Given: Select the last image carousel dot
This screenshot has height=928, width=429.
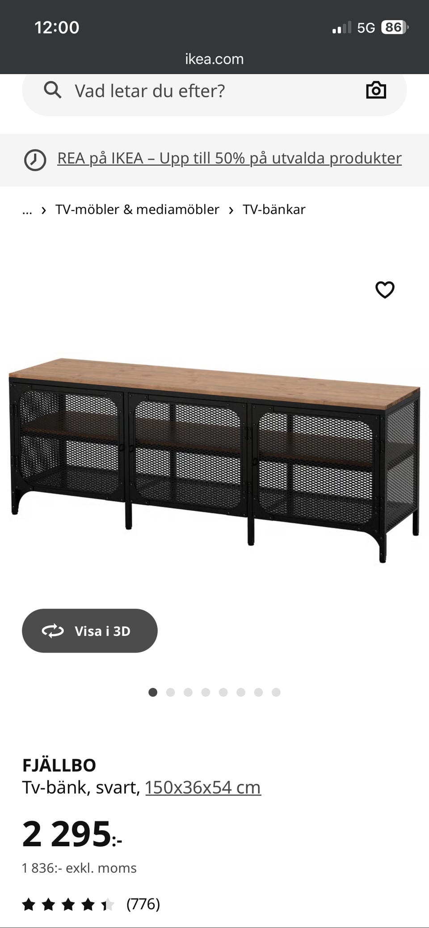Looking at the screenshot, I should tap(276, 692).
